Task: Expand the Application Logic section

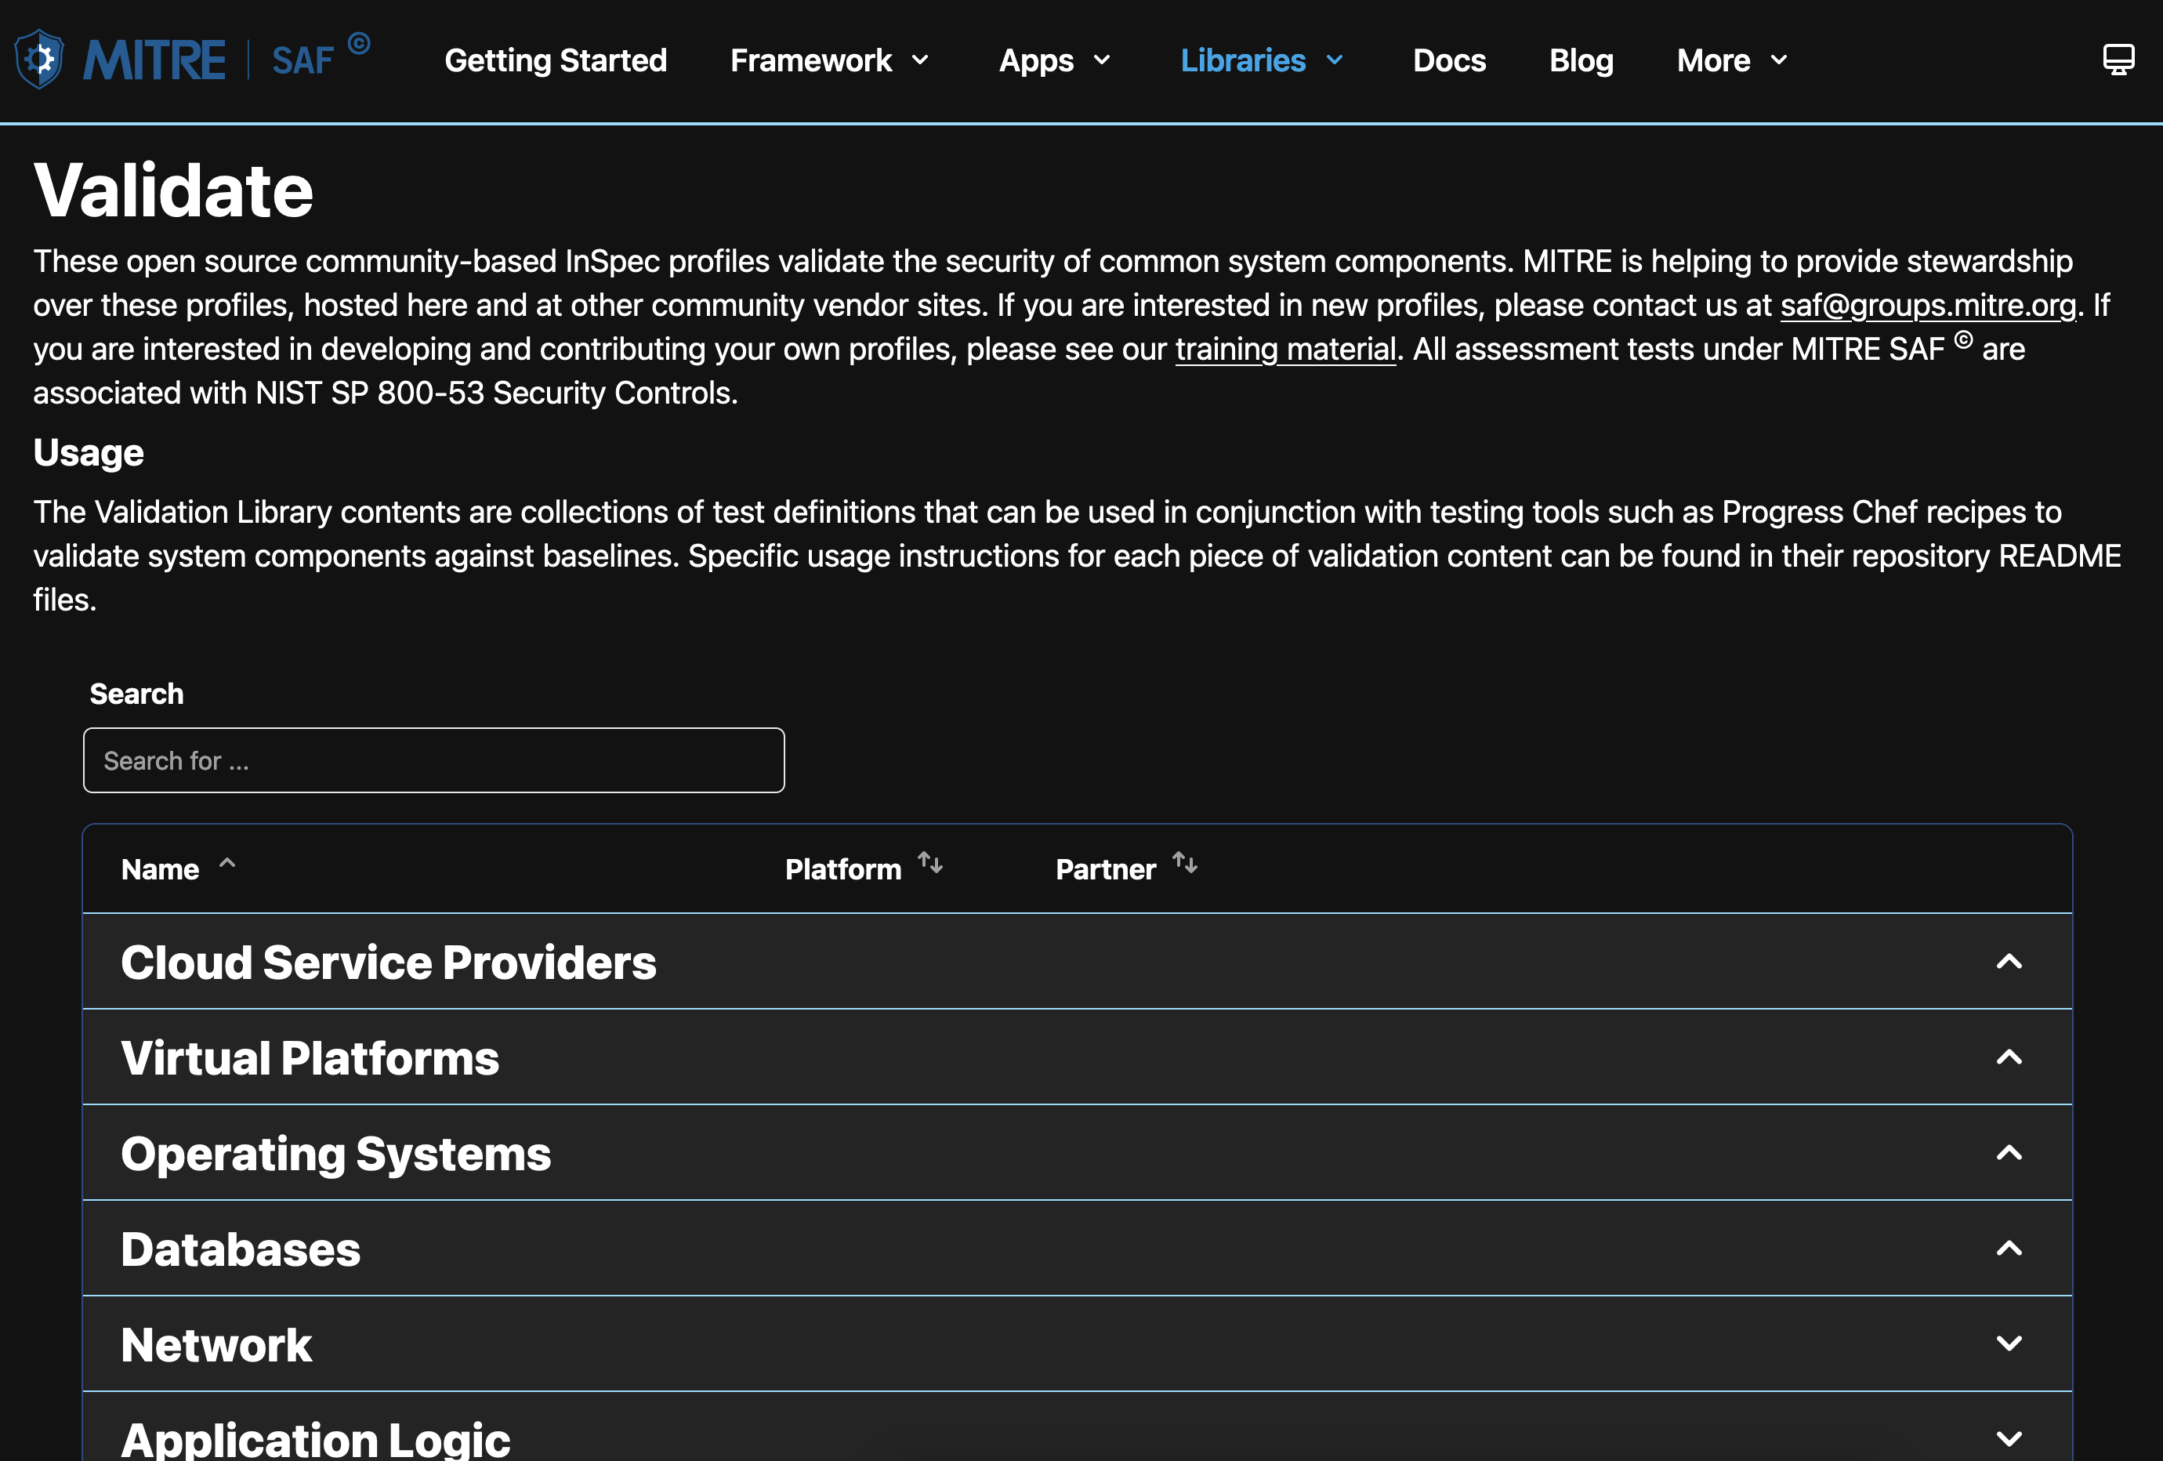Action: pos(2009,1439)
